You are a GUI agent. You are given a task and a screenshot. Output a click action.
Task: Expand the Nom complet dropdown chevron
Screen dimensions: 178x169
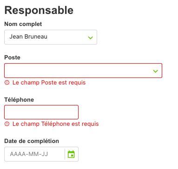(x=91, y=38)
